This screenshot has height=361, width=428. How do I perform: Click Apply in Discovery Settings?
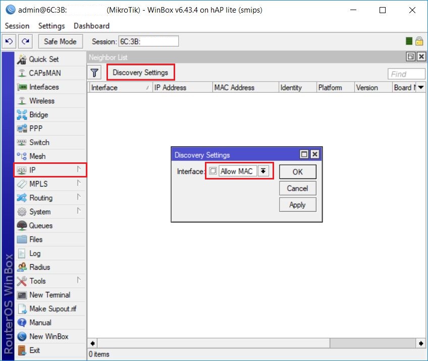pos(297,205)
